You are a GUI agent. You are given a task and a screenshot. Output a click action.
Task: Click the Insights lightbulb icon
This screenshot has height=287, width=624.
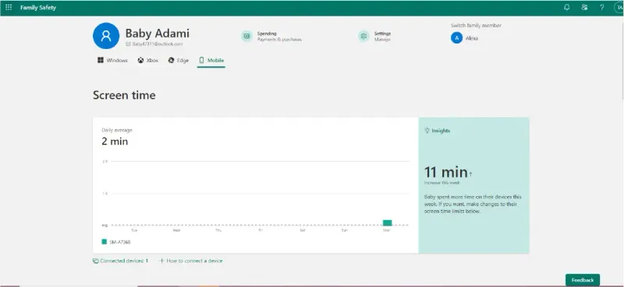(x=427, y=130)
